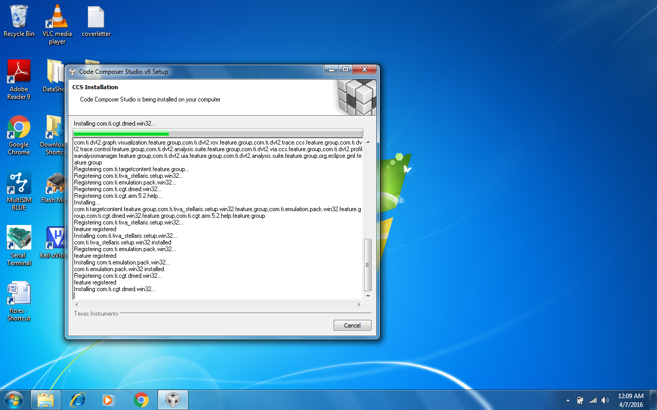Cancel the CCS installation
The image size is (657, 410).
pos(352,325)
